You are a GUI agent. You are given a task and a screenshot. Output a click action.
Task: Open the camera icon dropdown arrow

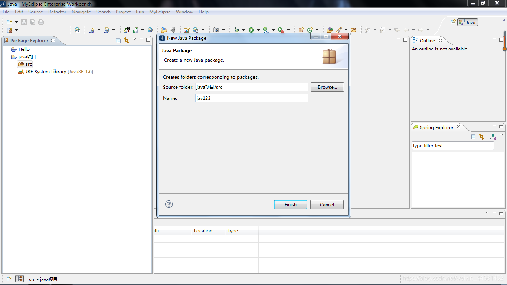pos(223,30)
